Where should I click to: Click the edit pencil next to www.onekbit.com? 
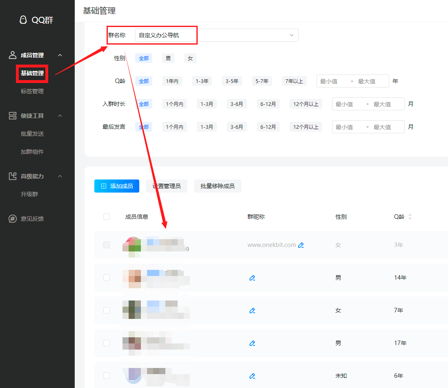point(301,245)
